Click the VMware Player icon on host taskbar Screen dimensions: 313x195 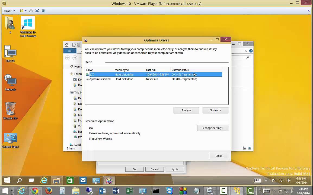coord(237,191)
